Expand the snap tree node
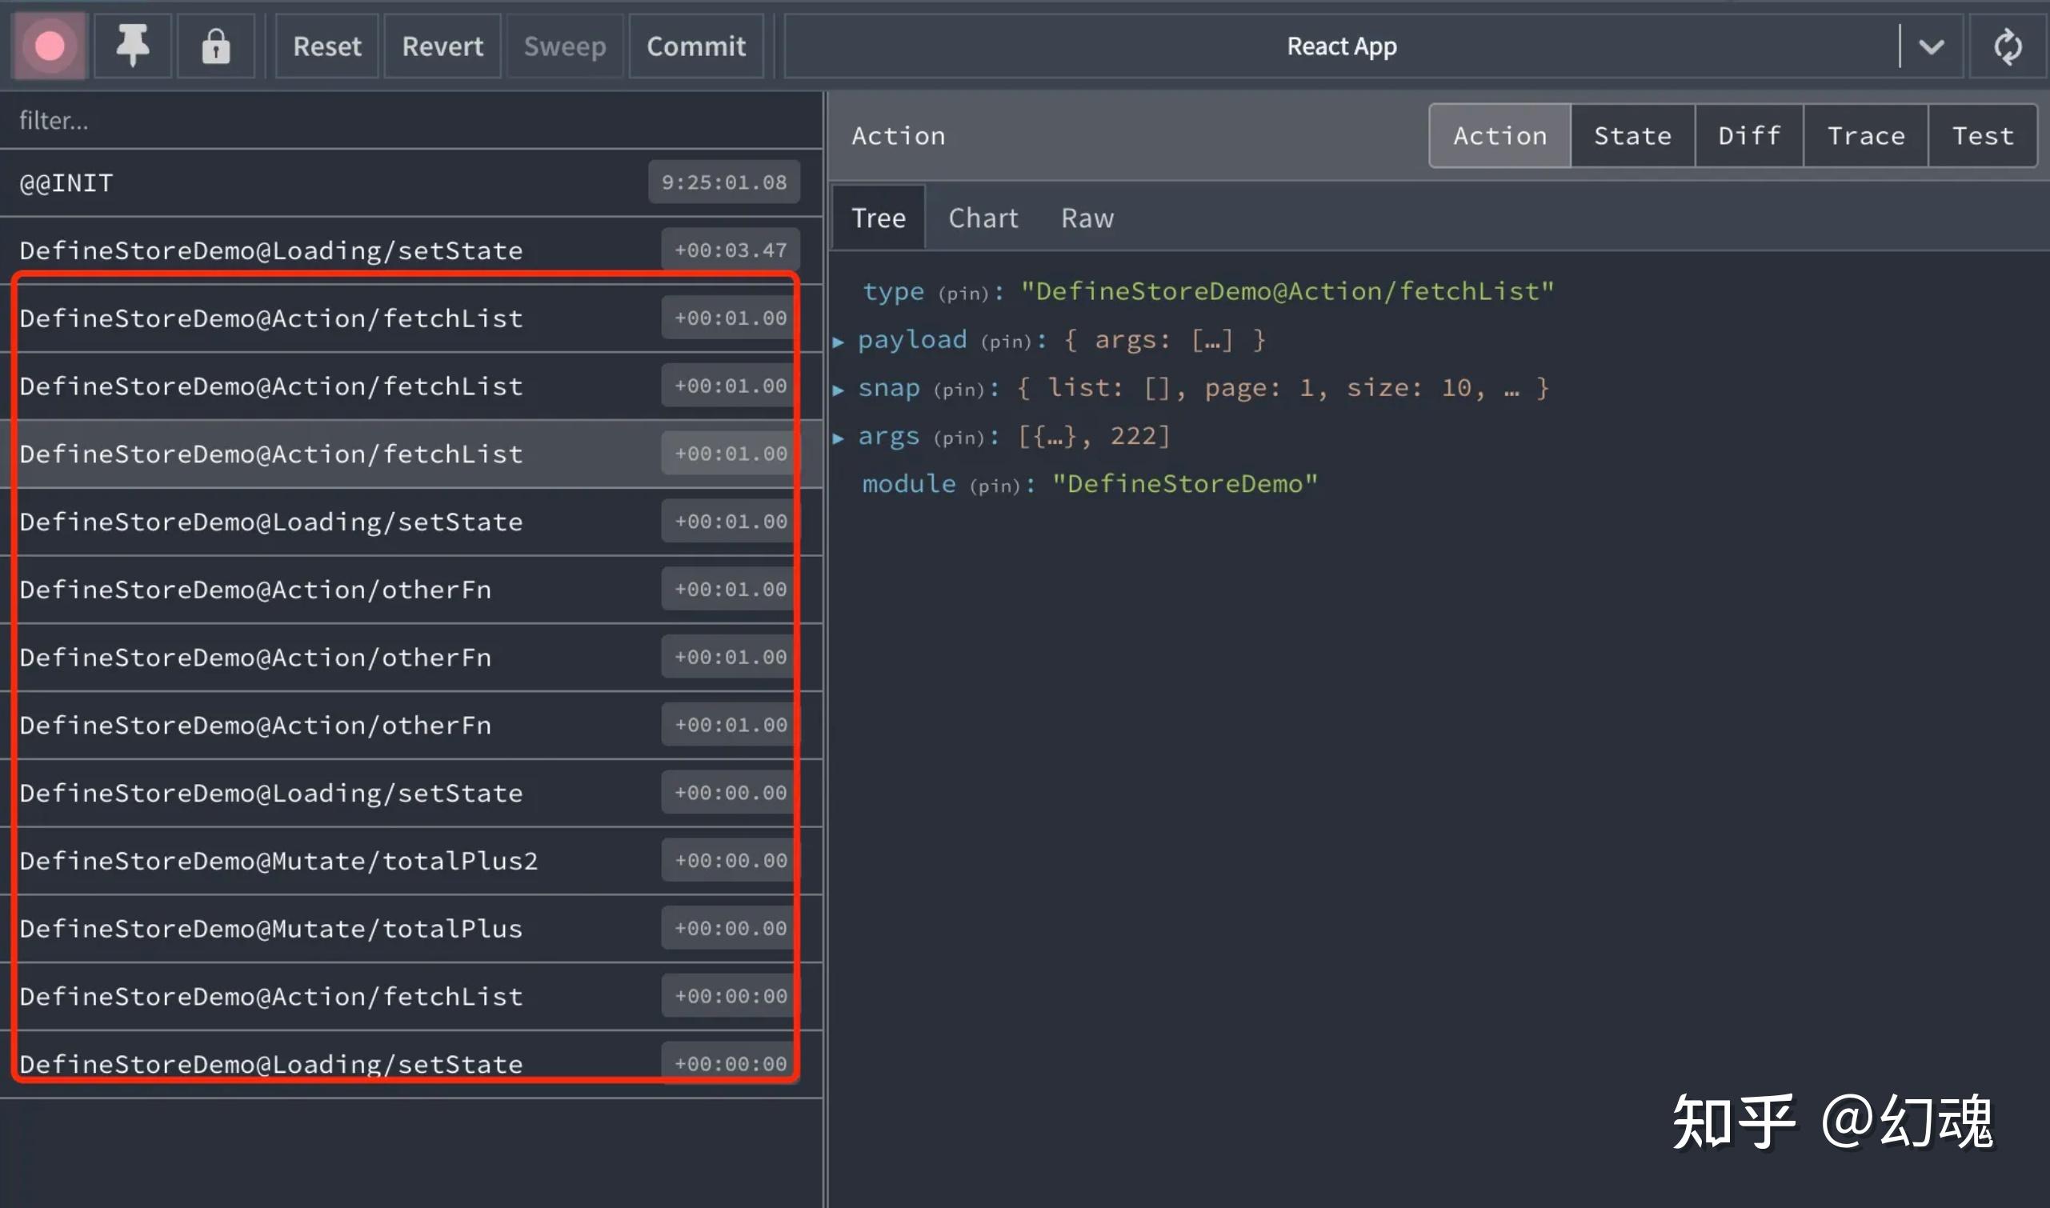The height and width of the screenshot is (1208, 2050). click(839, 390)
